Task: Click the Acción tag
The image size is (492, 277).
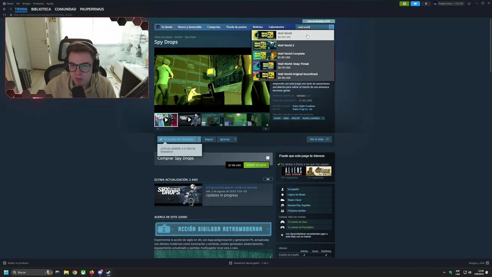Action: click(x=277, y=118)
